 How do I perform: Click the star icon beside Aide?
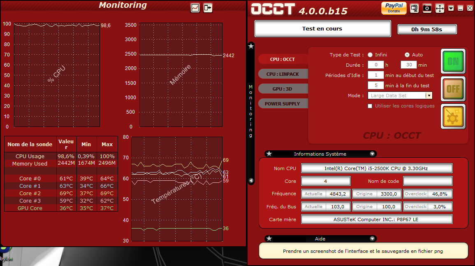(x=269, y=239)
